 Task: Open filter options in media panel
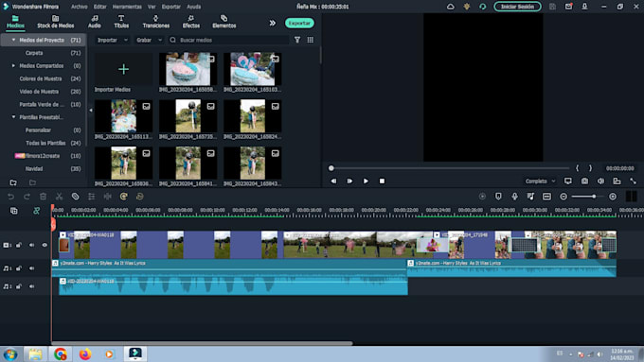pos(297,40)
